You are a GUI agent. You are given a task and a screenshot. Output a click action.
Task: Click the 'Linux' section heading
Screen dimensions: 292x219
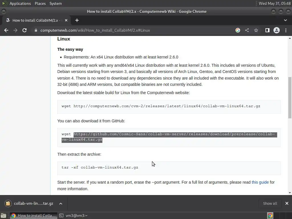click(64, 39)
